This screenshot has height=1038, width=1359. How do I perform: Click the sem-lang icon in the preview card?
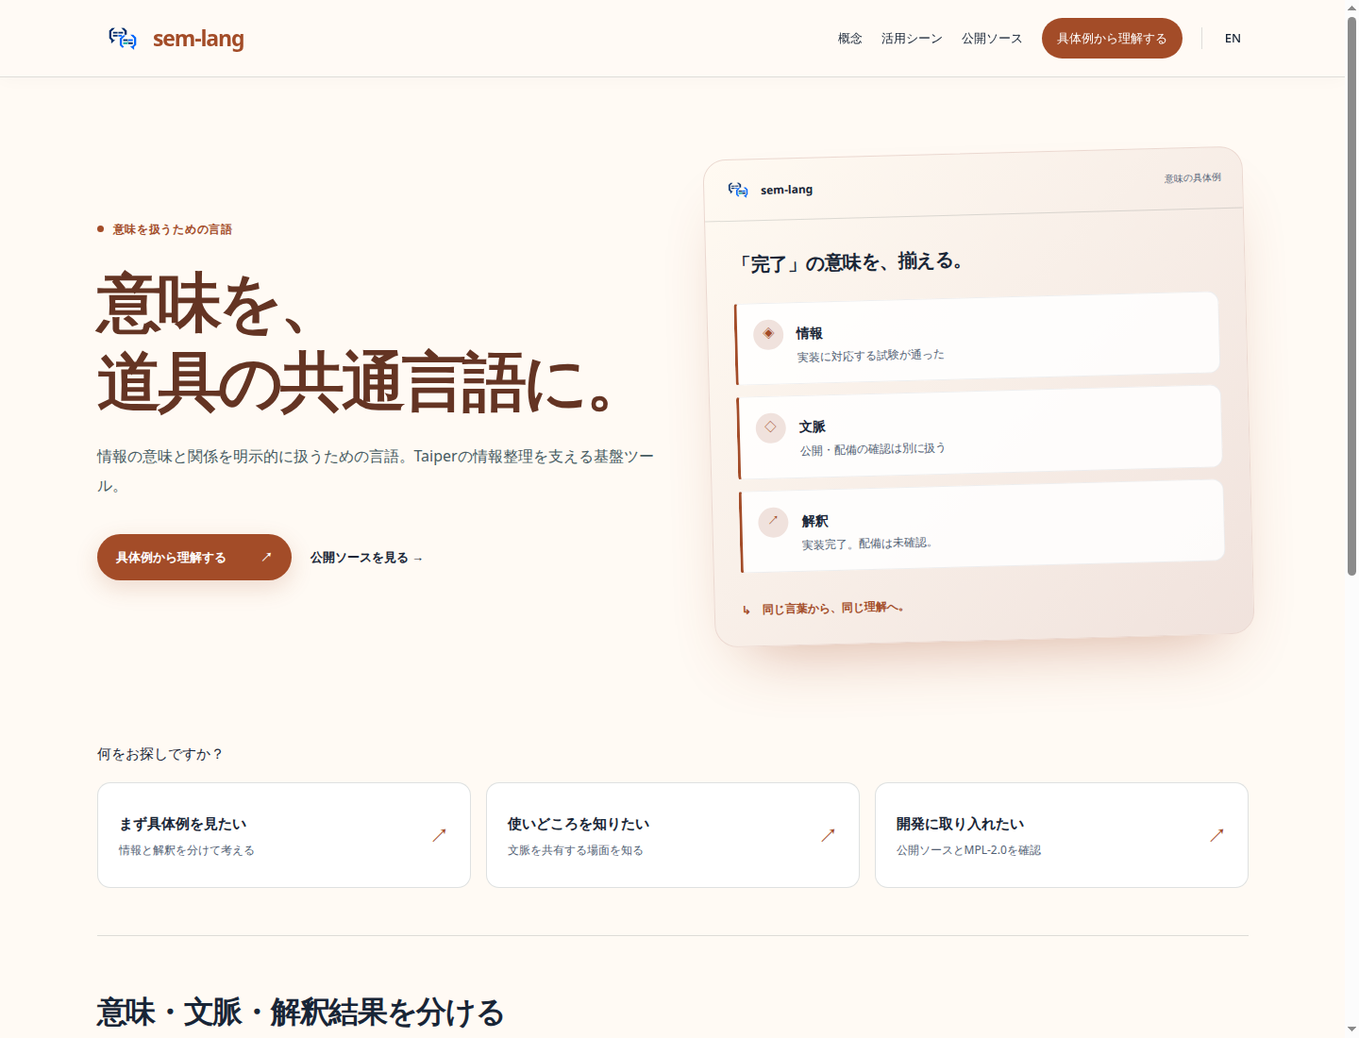click(x=738, y=190)
